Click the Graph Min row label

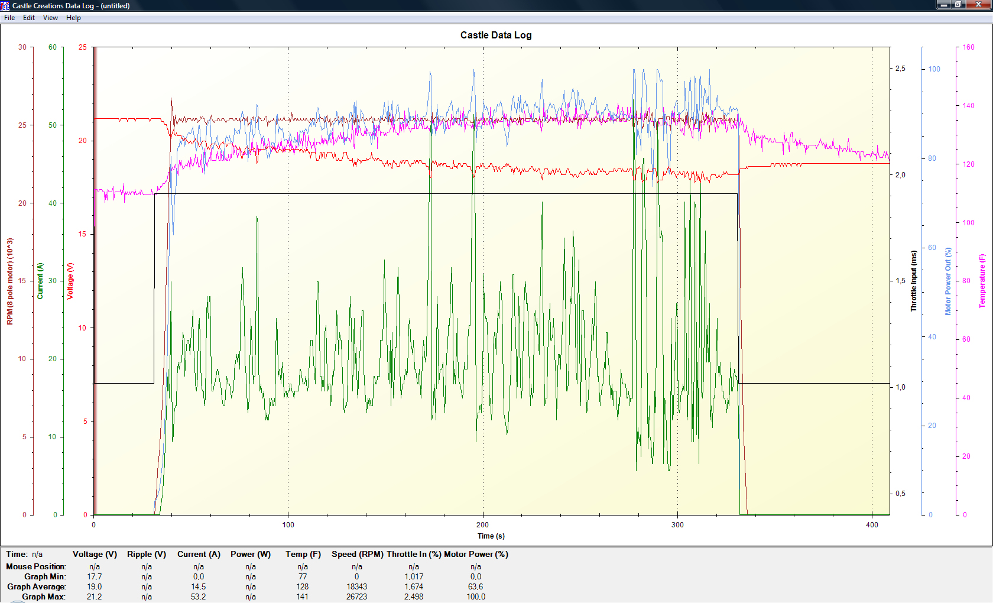point(45,577)
